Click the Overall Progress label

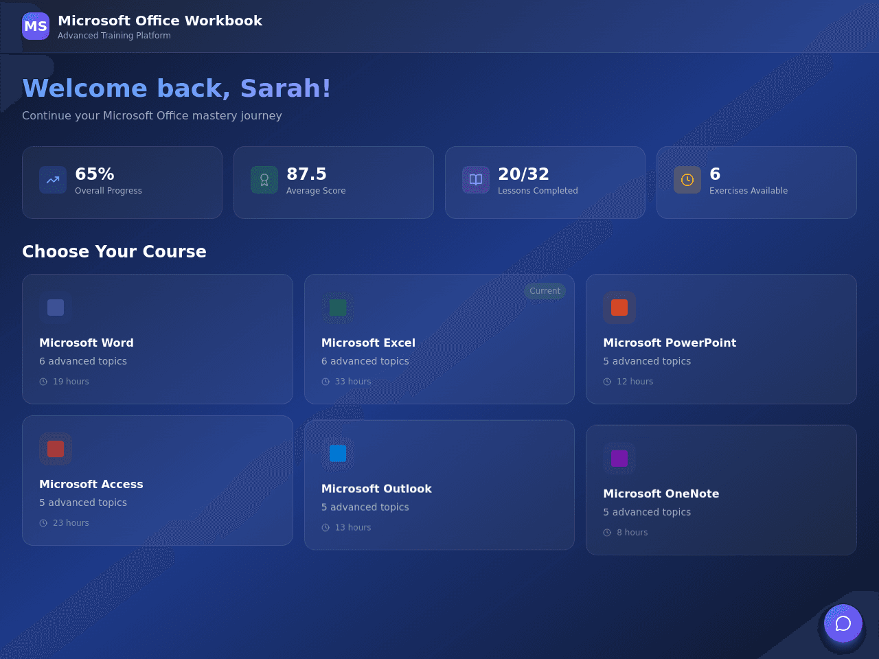[x=109, y=191]
